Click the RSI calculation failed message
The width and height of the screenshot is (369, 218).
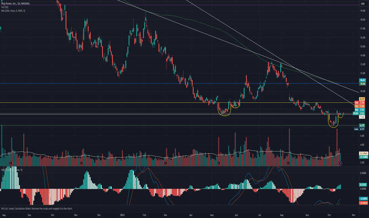point(37,208)
